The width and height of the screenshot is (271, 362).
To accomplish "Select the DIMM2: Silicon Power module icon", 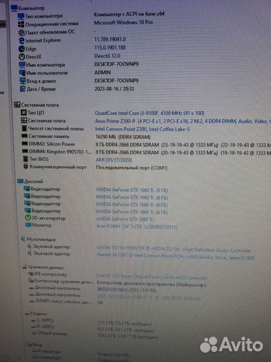I will (25, 143).
